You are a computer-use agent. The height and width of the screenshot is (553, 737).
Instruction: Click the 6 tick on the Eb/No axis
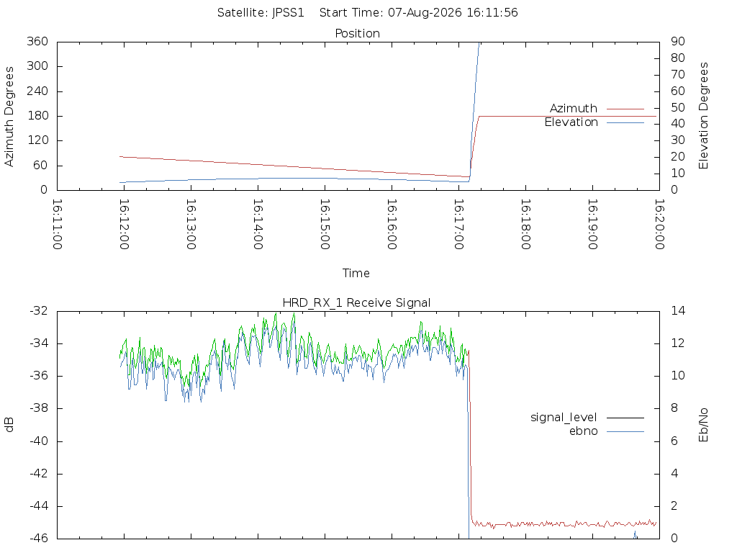pos(674,441)
